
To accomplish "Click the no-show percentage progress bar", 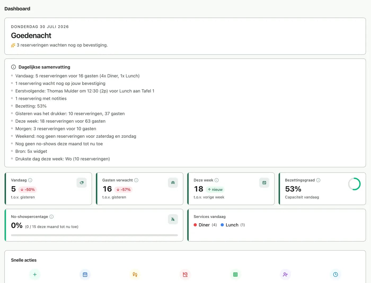I will tap(94, 235).
